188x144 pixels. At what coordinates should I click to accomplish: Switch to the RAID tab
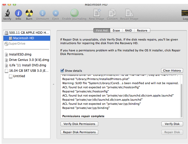tap(129, 30)
